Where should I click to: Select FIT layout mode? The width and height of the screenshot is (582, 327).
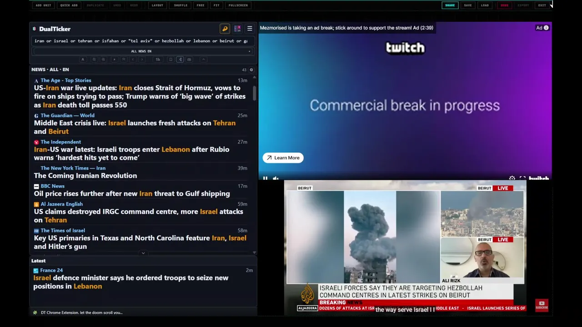216,5
